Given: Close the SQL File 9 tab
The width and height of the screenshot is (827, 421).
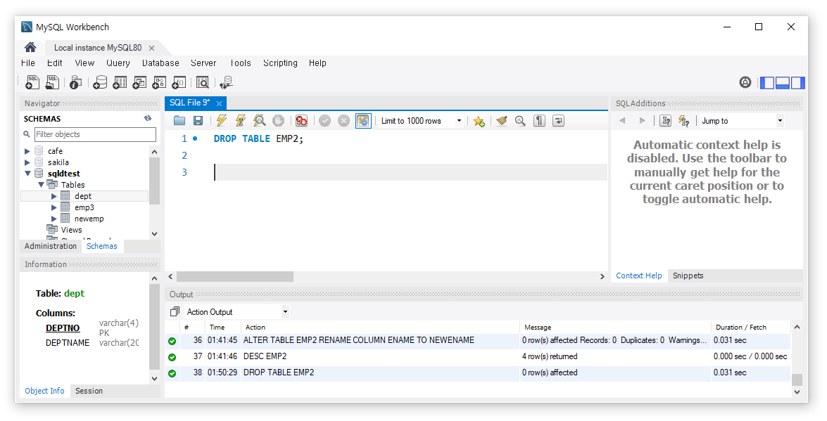Looking at the screenshot, I should (219, 103).
